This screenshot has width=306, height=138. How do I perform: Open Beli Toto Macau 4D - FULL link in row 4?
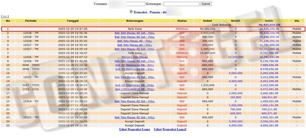(x=135, y=41)
